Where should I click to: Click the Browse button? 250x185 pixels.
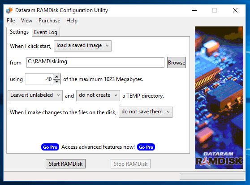[x=177, y=62]
